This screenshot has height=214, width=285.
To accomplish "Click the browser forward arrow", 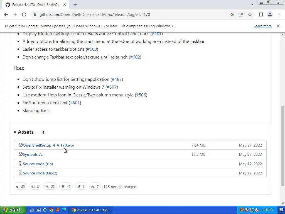I will (x=15, y=14).
